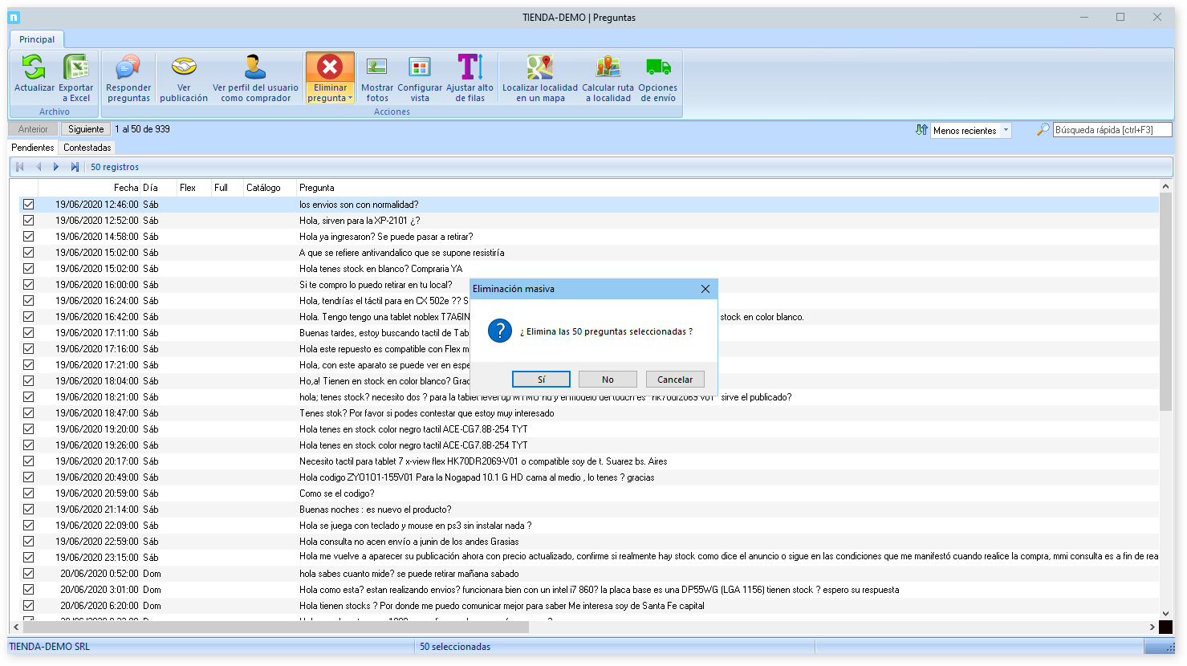The width and height of the screenshot is (1187, 666).
Task: Switch to the Contestadas tab
Action: click(87, 148)
